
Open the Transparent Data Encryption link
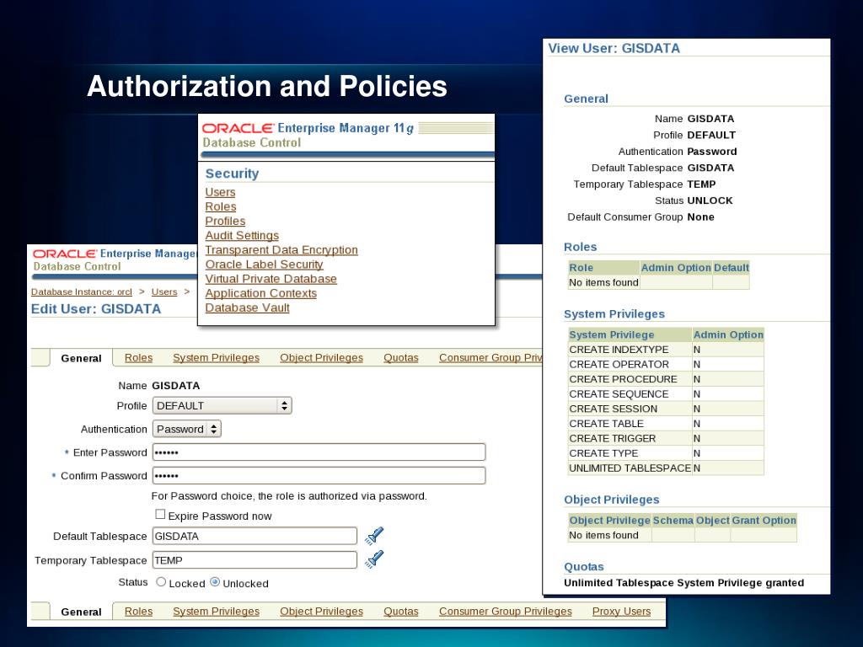pyautogui.click(x=281, y=249)
